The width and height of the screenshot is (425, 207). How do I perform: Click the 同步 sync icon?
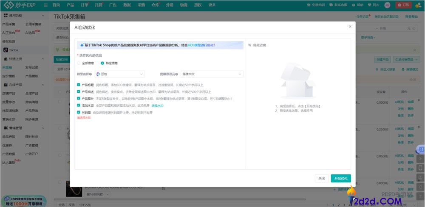(369, 5)
